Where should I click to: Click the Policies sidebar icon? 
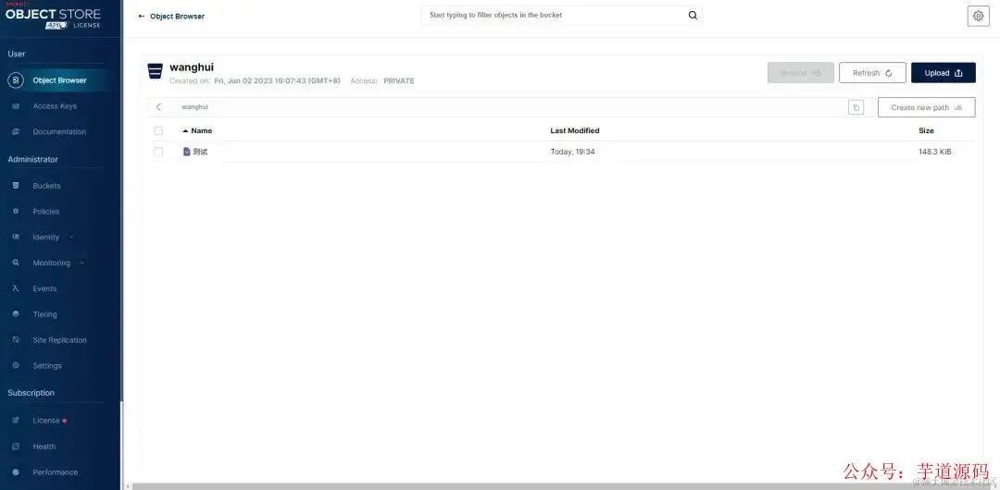pyautogui.click(x=16, y=211)
